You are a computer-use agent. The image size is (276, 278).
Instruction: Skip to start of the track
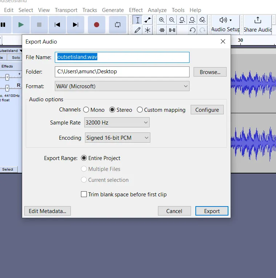click(57, 25)
